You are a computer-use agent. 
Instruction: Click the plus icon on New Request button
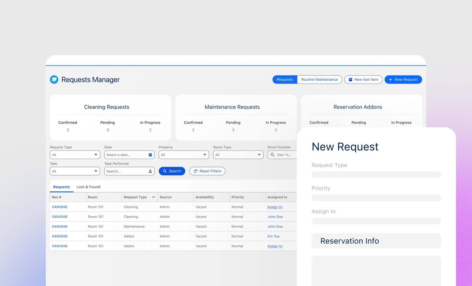click(x=390, y=80)
